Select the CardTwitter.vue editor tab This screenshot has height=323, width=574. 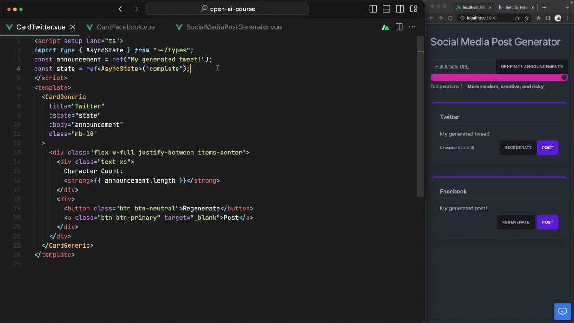pos(41,27)
